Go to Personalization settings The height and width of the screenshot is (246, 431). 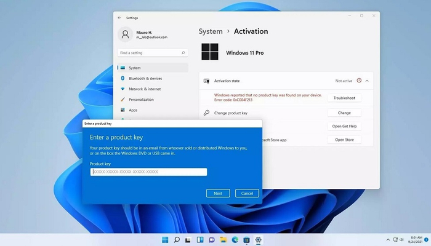tap(141, 100)
